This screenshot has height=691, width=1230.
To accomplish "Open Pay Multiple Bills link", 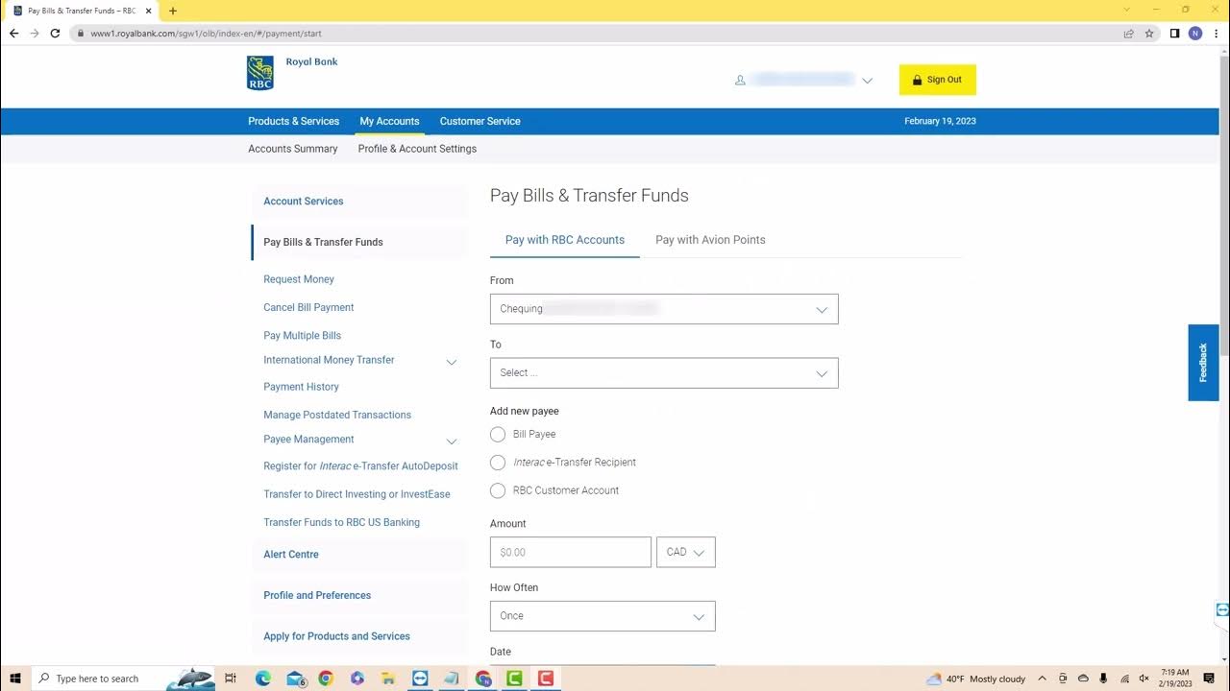I will pos(303,335).
